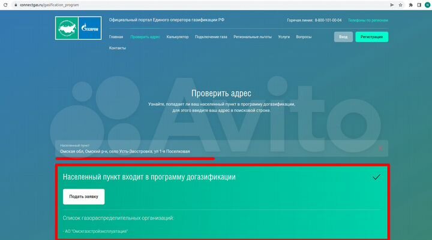Click the Регистрация button
Image resolution: width=432 pixels, height=240 pixels.
371,37
